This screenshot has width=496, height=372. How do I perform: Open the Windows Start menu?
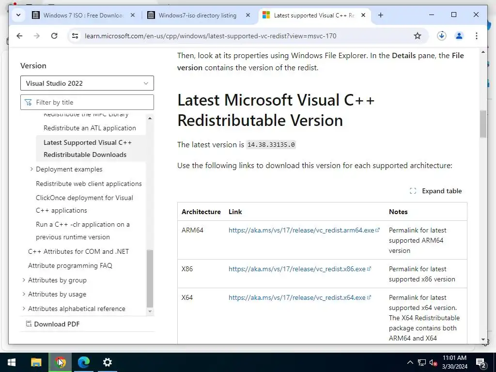point(12,362)
